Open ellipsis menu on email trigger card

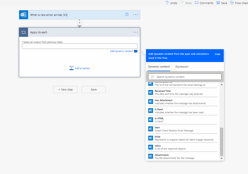(136, 15)
